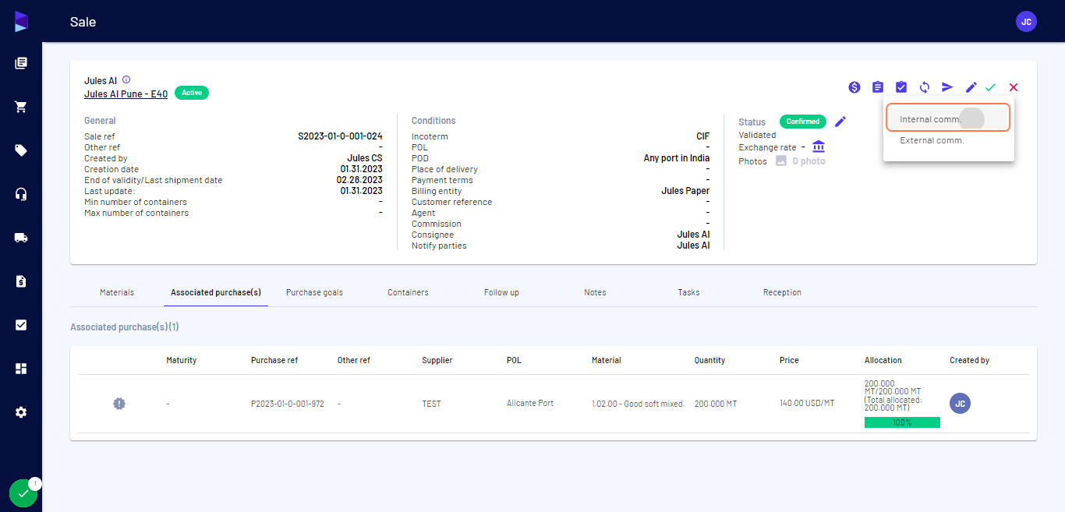Click purchase ref P2023-01-0-001-972

(287, 404)
